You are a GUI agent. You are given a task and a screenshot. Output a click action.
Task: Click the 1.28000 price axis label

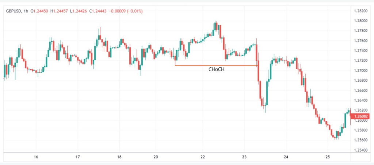[360, 21]
